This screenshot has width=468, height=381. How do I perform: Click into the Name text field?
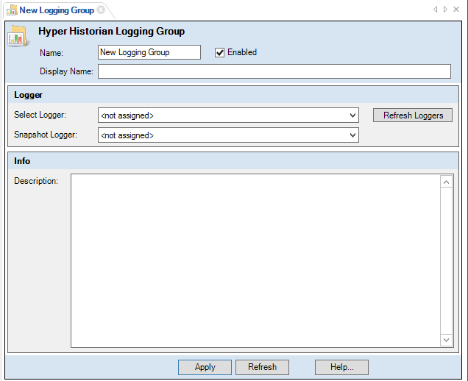[x=149, y=52]
